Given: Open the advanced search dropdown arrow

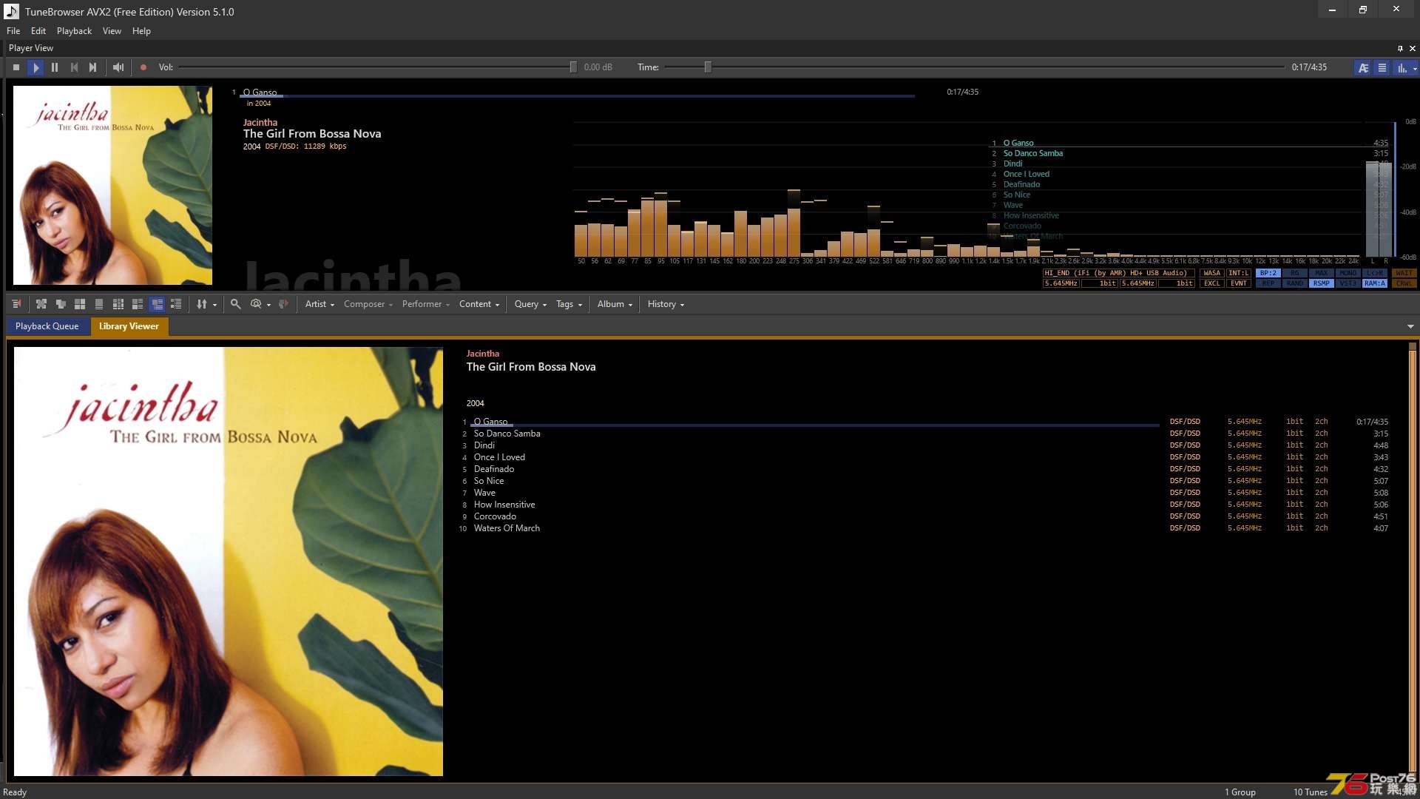Looking at the screenshot, I should click(x=269, y=305).
